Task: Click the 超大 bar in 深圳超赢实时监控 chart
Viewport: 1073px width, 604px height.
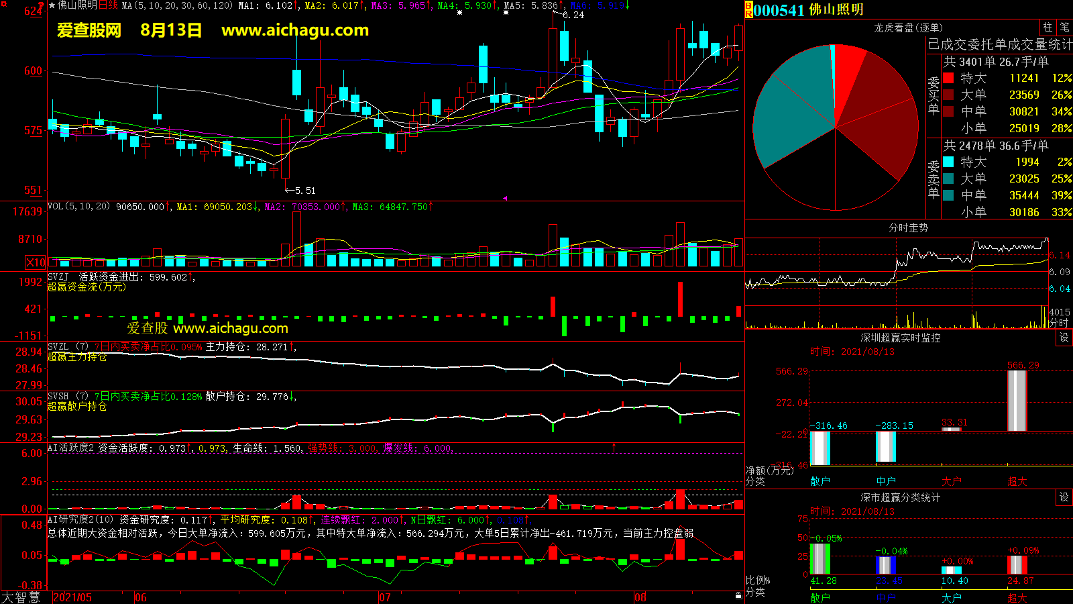Action: [x=1017, y=400]
